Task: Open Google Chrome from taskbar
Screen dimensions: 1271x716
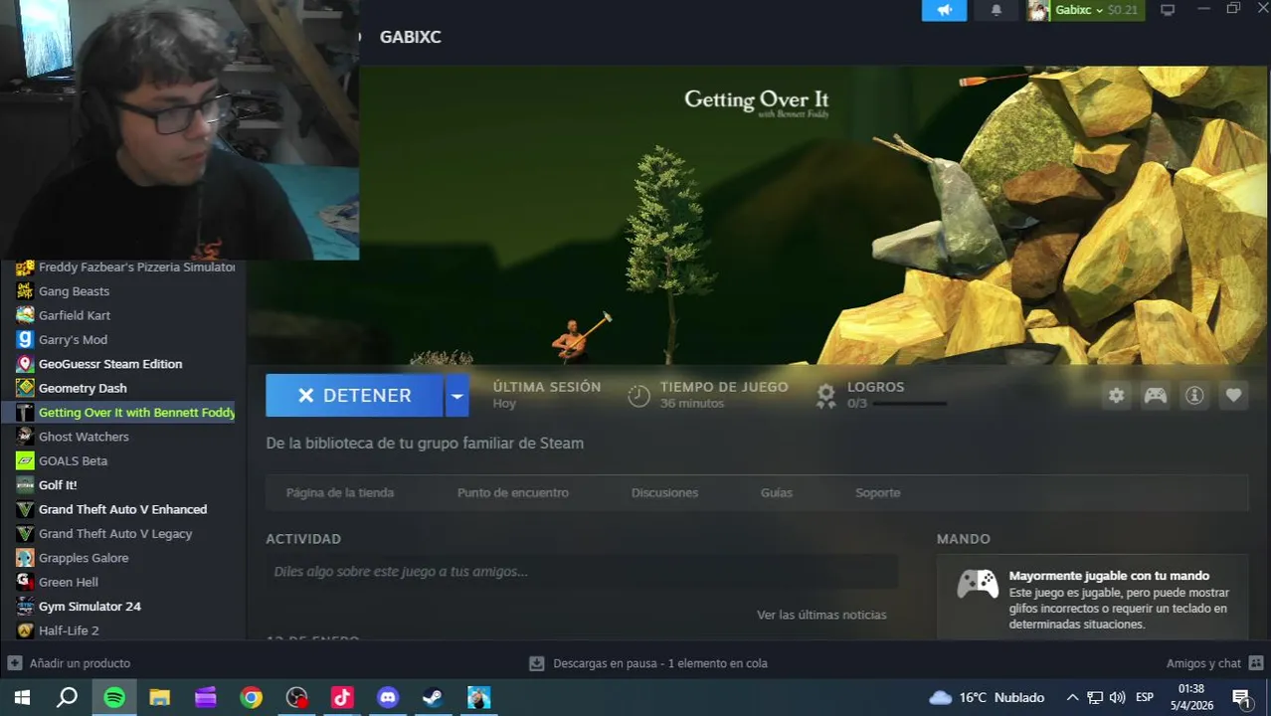Action: pos(251,698)
